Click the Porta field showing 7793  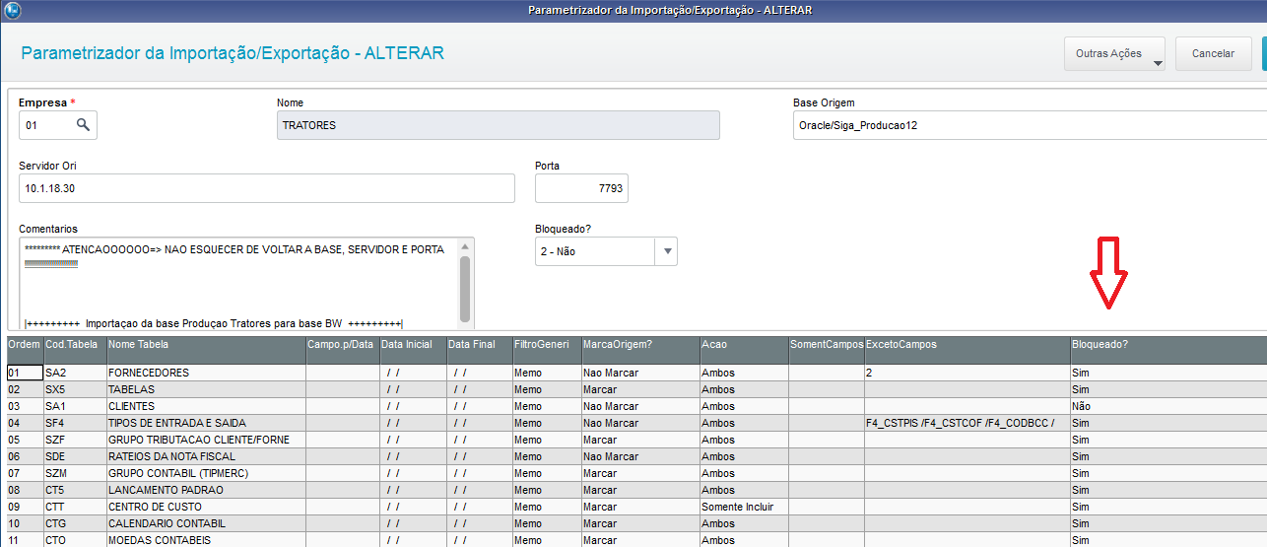tap(581, 188)
